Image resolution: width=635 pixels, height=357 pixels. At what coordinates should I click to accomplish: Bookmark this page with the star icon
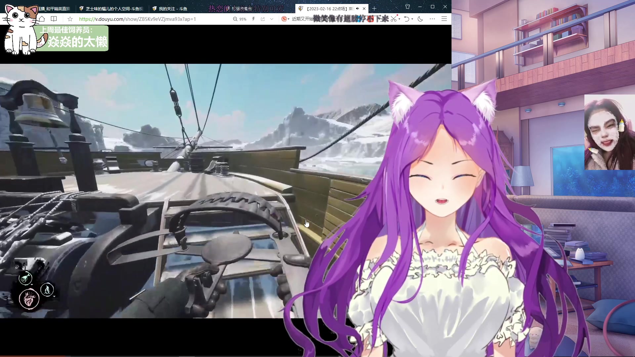[x=70, y=19]
